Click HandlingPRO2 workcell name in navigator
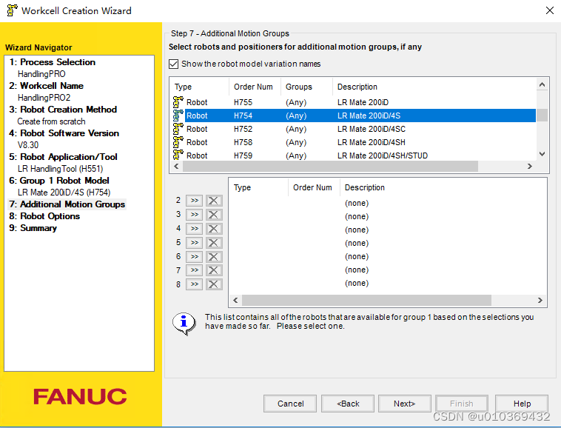Image resolution: width=561 pixels, height=428 pixels. point(44,97)
